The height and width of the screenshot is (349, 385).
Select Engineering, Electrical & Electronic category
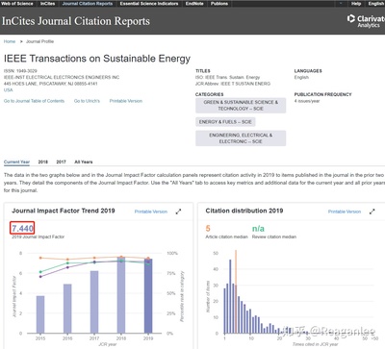click(x=241, y=138)
